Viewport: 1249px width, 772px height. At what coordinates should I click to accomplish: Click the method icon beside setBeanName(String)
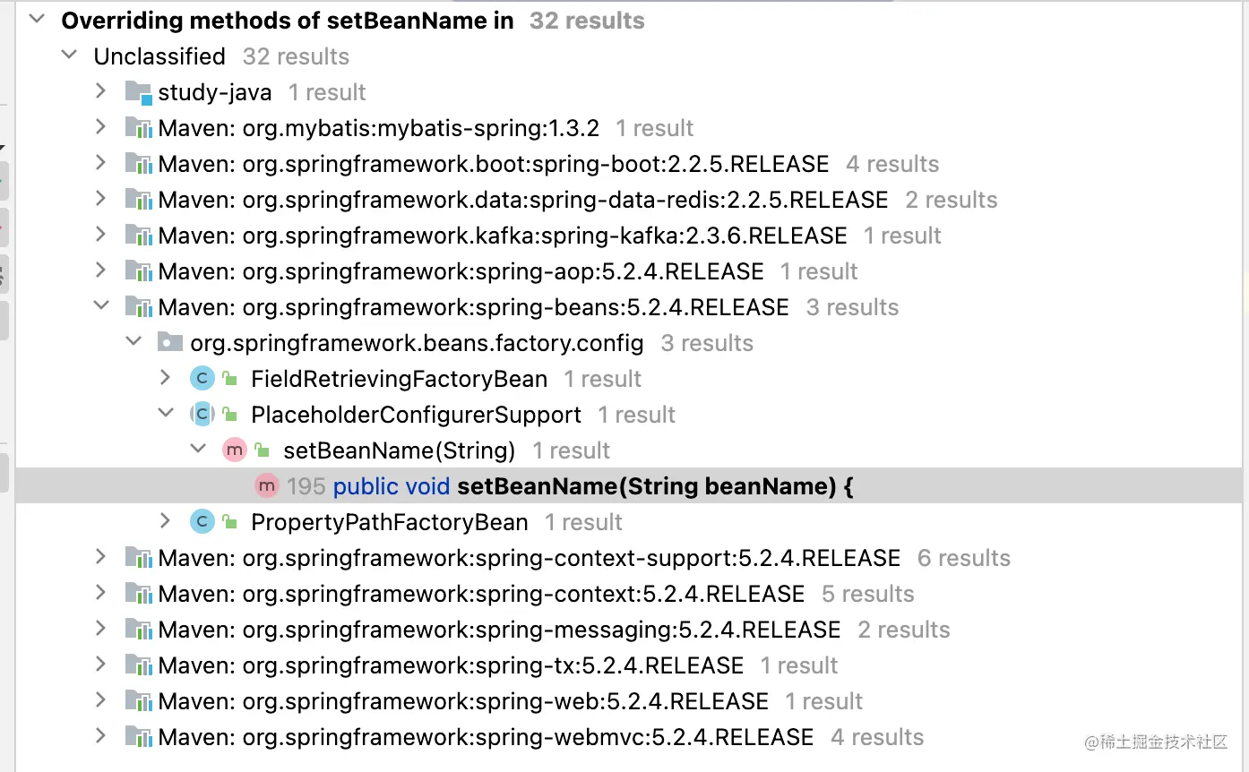(235, 450)
